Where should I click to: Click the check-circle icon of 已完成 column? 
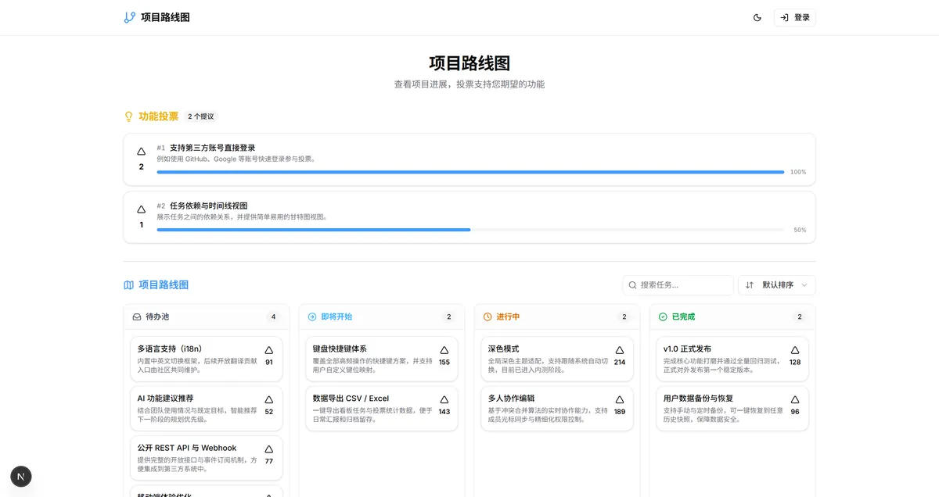pyautogui.click(x=663, y=316)
